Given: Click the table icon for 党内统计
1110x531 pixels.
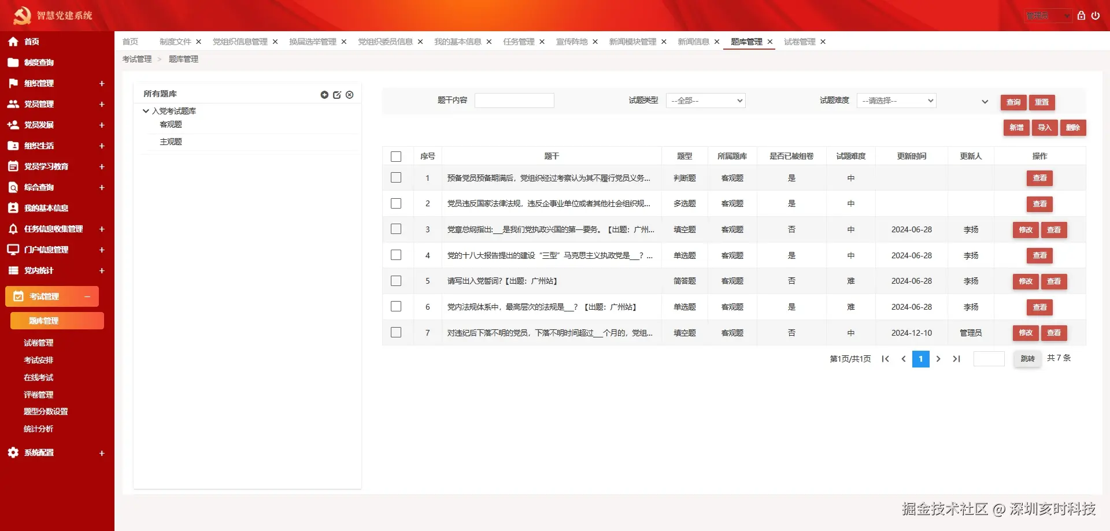Looking at the screenshot, I should (13, 270).
